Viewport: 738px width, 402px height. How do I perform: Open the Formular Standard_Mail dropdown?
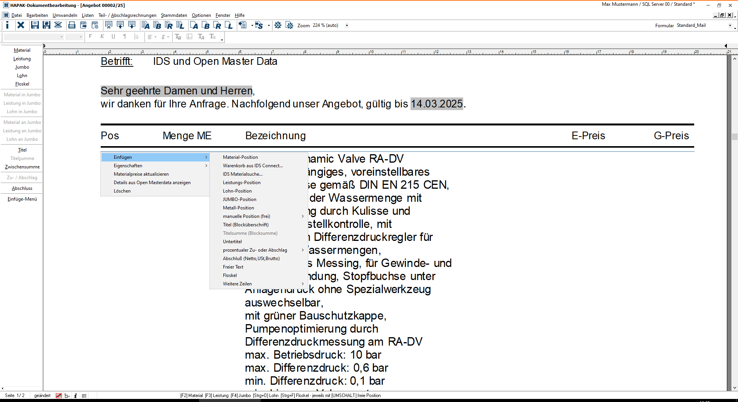point(730,26)
